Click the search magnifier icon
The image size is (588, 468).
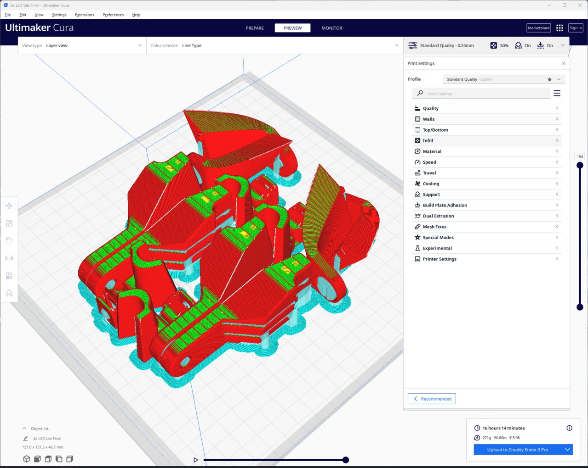pos(420,93)
